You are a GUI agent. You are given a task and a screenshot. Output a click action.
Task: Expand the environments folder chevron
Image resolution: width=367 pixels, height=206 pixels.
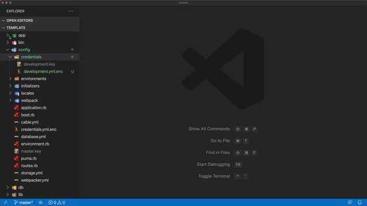click(10, 79)
